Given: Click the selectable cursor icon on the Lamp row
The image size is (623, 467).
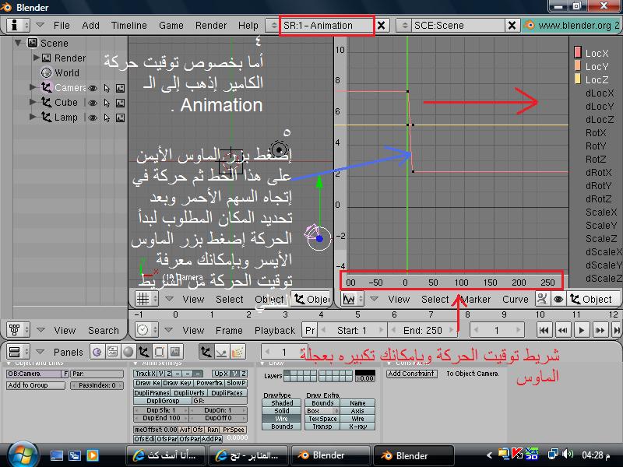Looking at the screenshot, I should pyautogui.click(x=107, y=118).
